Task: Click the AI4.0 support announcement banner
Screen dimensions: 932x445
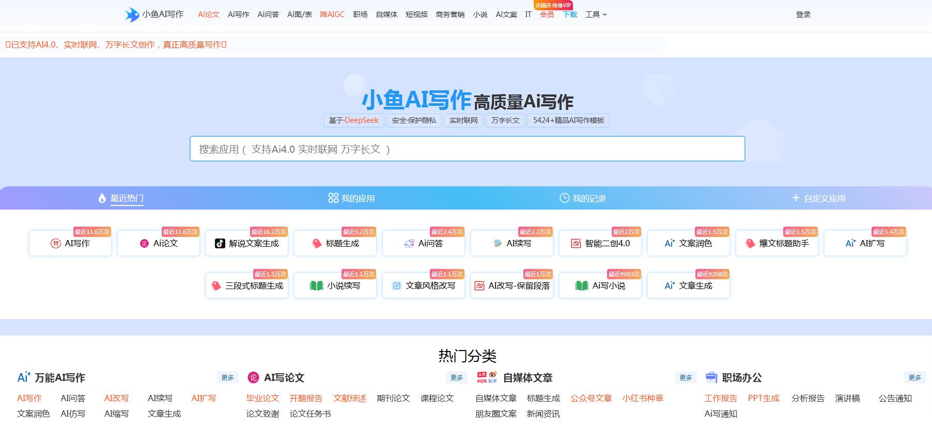Action: (116, 45)
